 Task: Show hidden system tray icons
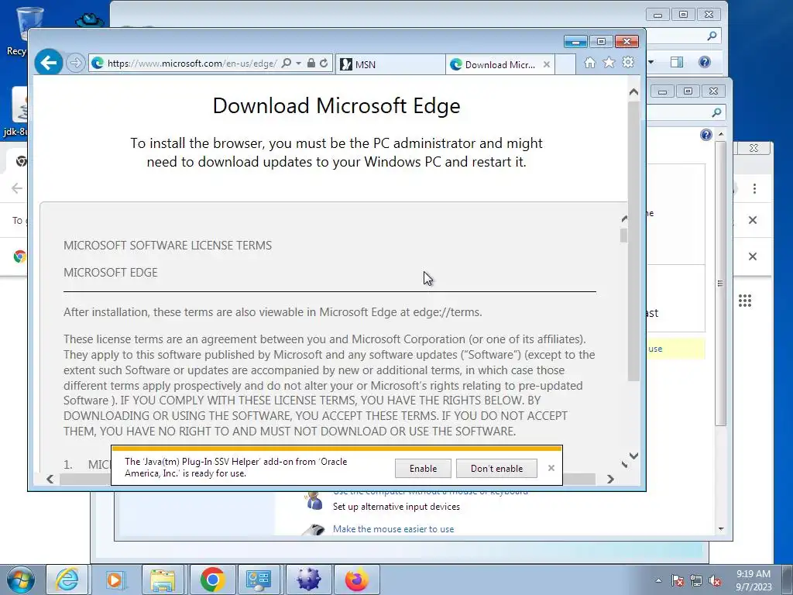(658, 580)
